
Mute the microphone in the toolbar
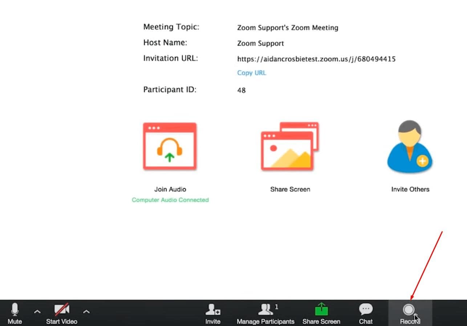click(x=15, y=313)
